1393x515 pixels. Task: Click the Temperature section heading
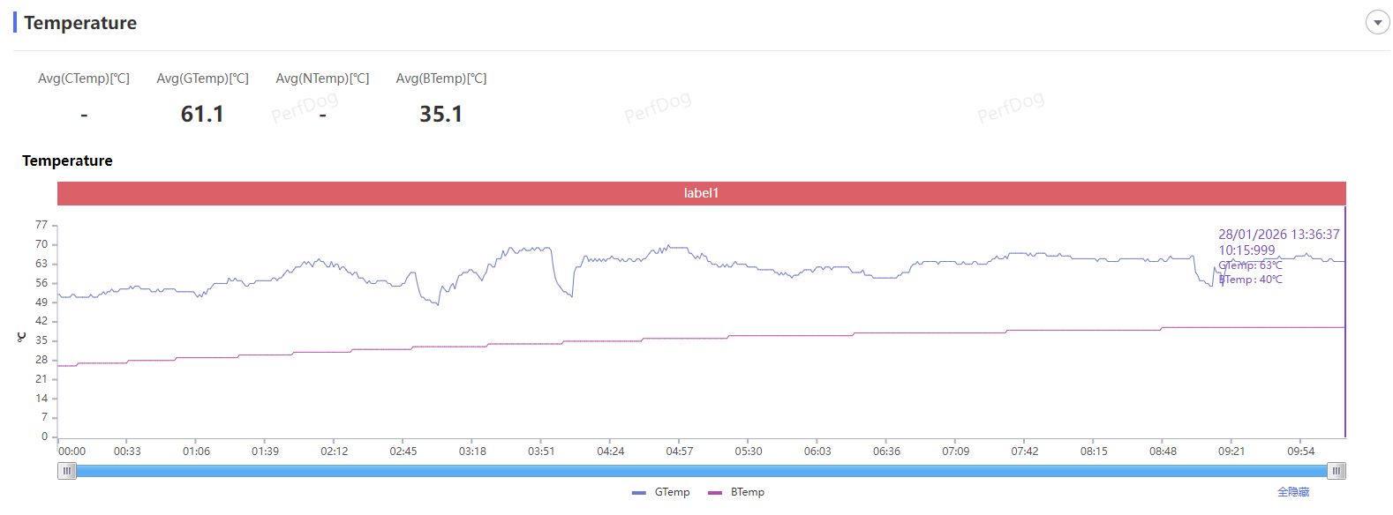(x=80, y=23)
